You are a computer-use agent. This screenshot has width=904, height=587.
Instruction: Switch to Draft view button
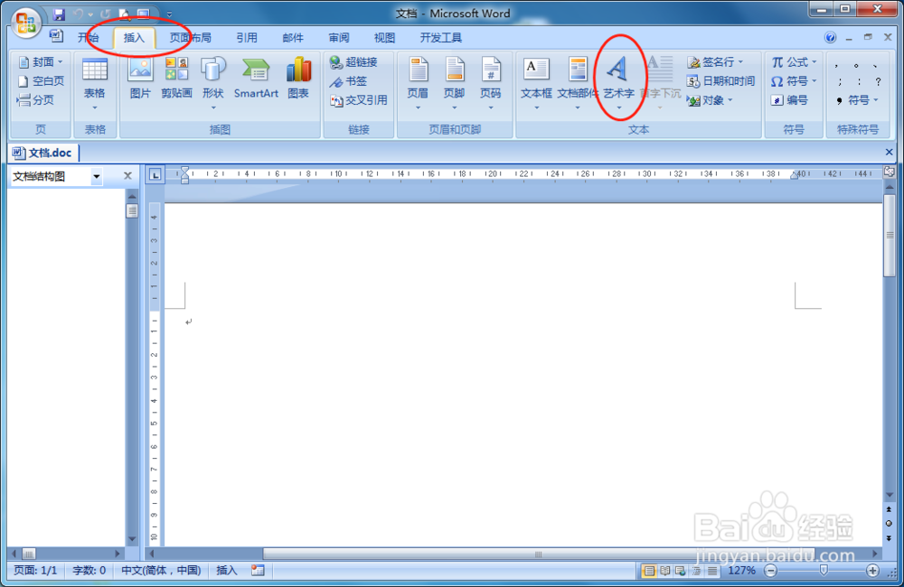coord(712,571)
